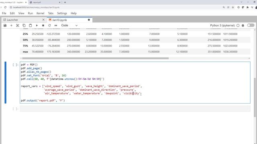Open the View menu
The height and width of the screenshot is (144, 257).
(21, 13)
